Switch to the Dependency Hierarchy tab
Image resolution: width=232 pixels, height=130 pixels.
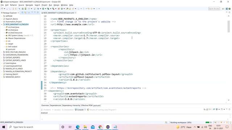[71, 105]
